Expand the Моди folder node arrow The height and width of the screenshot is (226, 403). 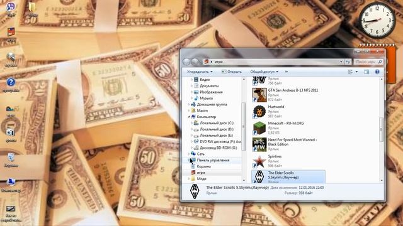click(x=189, y=179)
